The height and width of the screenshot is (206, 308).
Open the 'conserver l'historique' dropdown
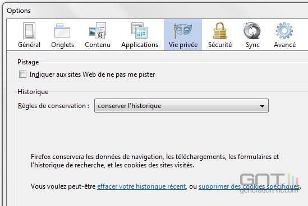pyautogui.click(x=181, y=106)
